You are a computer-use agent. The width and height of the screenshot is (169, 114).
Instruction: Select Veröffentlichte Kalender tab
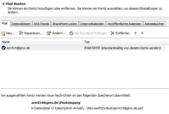pyautogui.click(x=124, y=24)
